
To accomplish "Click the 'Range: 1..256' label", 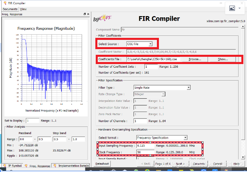I will point(169,66).
